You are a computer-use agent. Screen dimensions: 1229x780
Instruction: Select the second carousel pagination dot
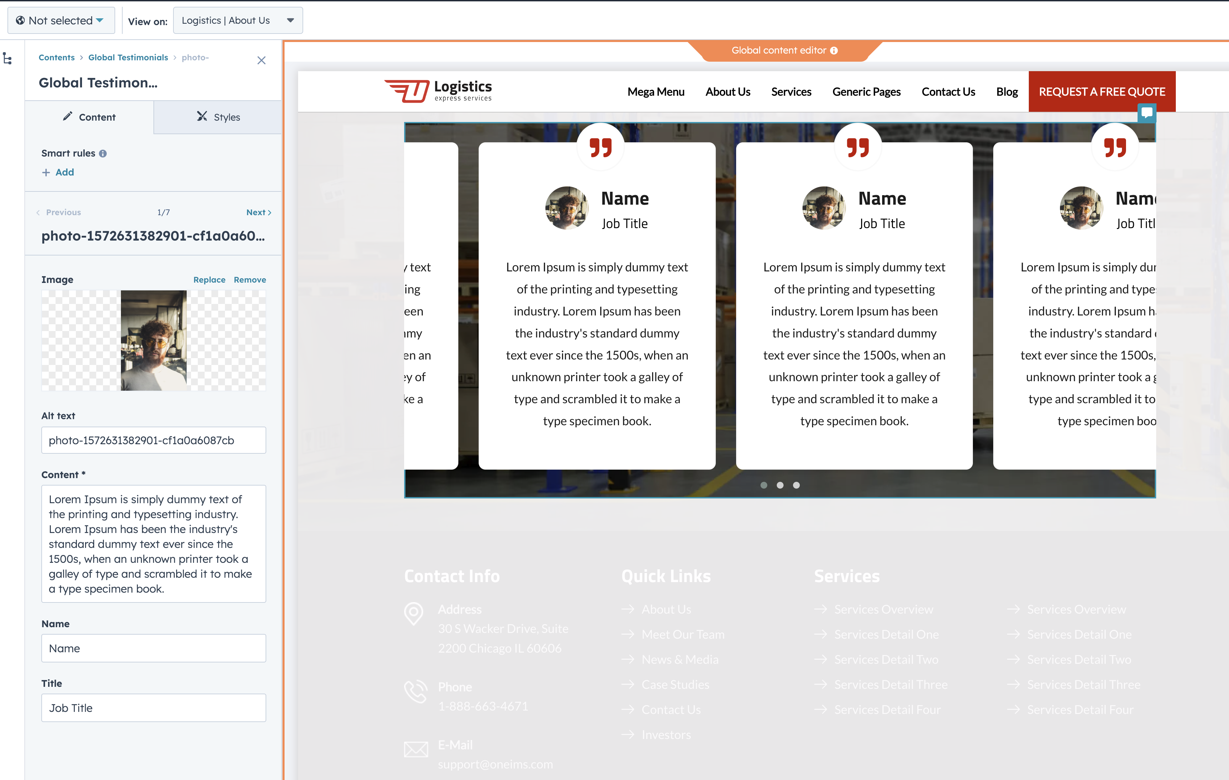(x=780, y=485)
